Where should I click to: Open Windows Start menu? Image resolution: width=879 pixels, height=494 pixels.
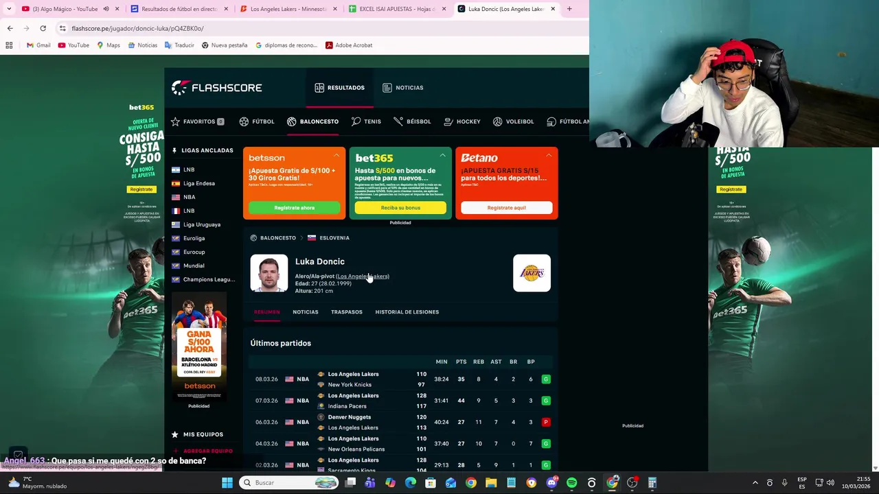(227, 483)
